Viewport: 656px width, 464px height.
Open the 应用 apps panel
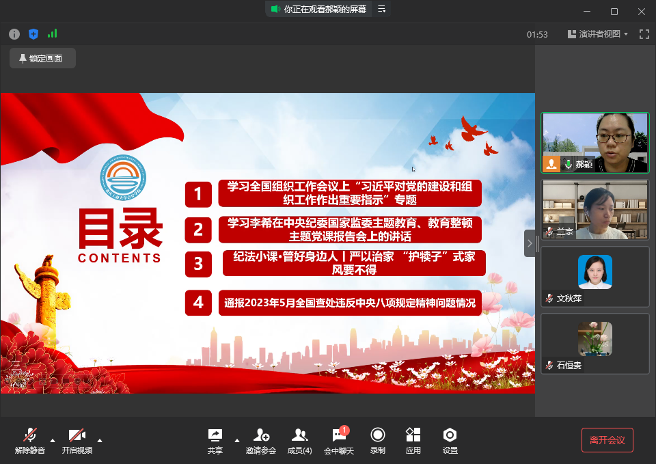click(x=413, y=440)
